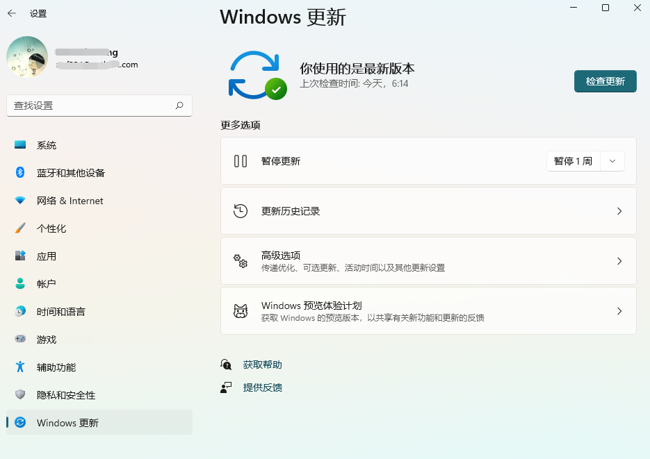
Task: Click the 你使用的是最新版本 status text
Action: [x=357, y=68]
